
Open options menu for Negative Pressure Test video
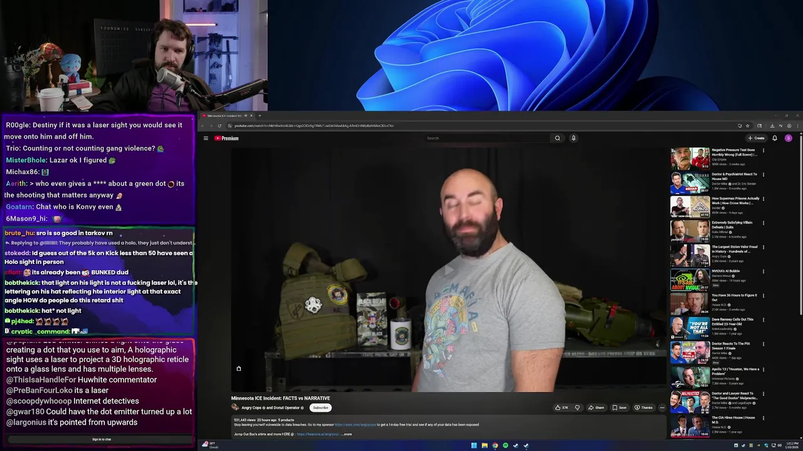pyautogui.click(x=763, y=150)
